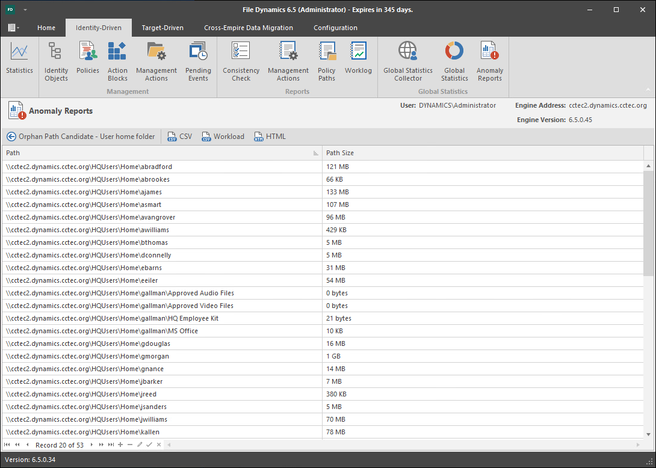This screenshot has width=656, height=468.
Task: Expand the quick access toolbar dropdown
Action: tap(25, 10)
